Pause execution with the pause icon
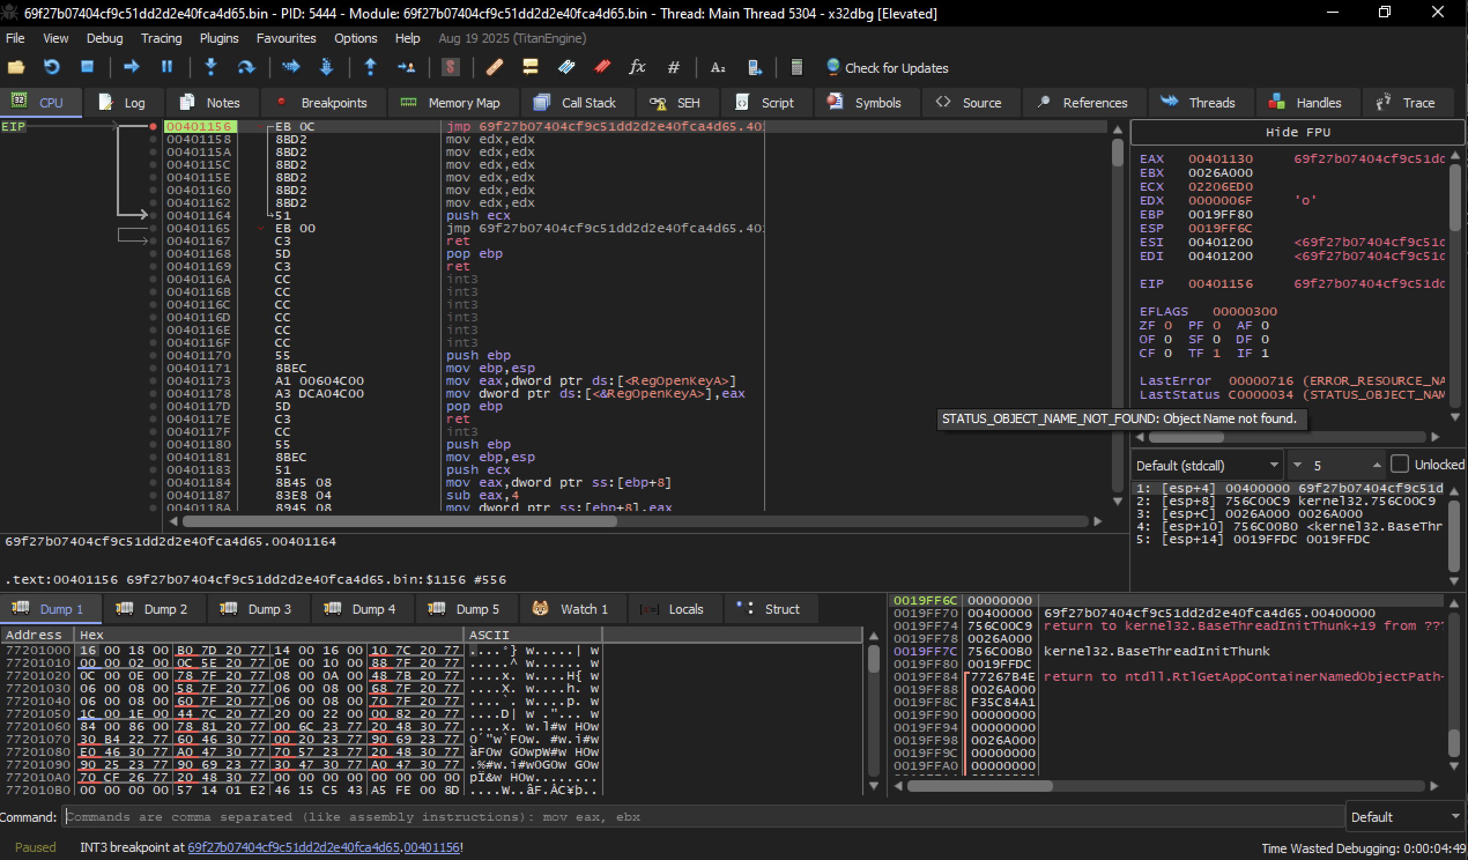This screenshot has width=1468, height=860. tap(167, 67)
